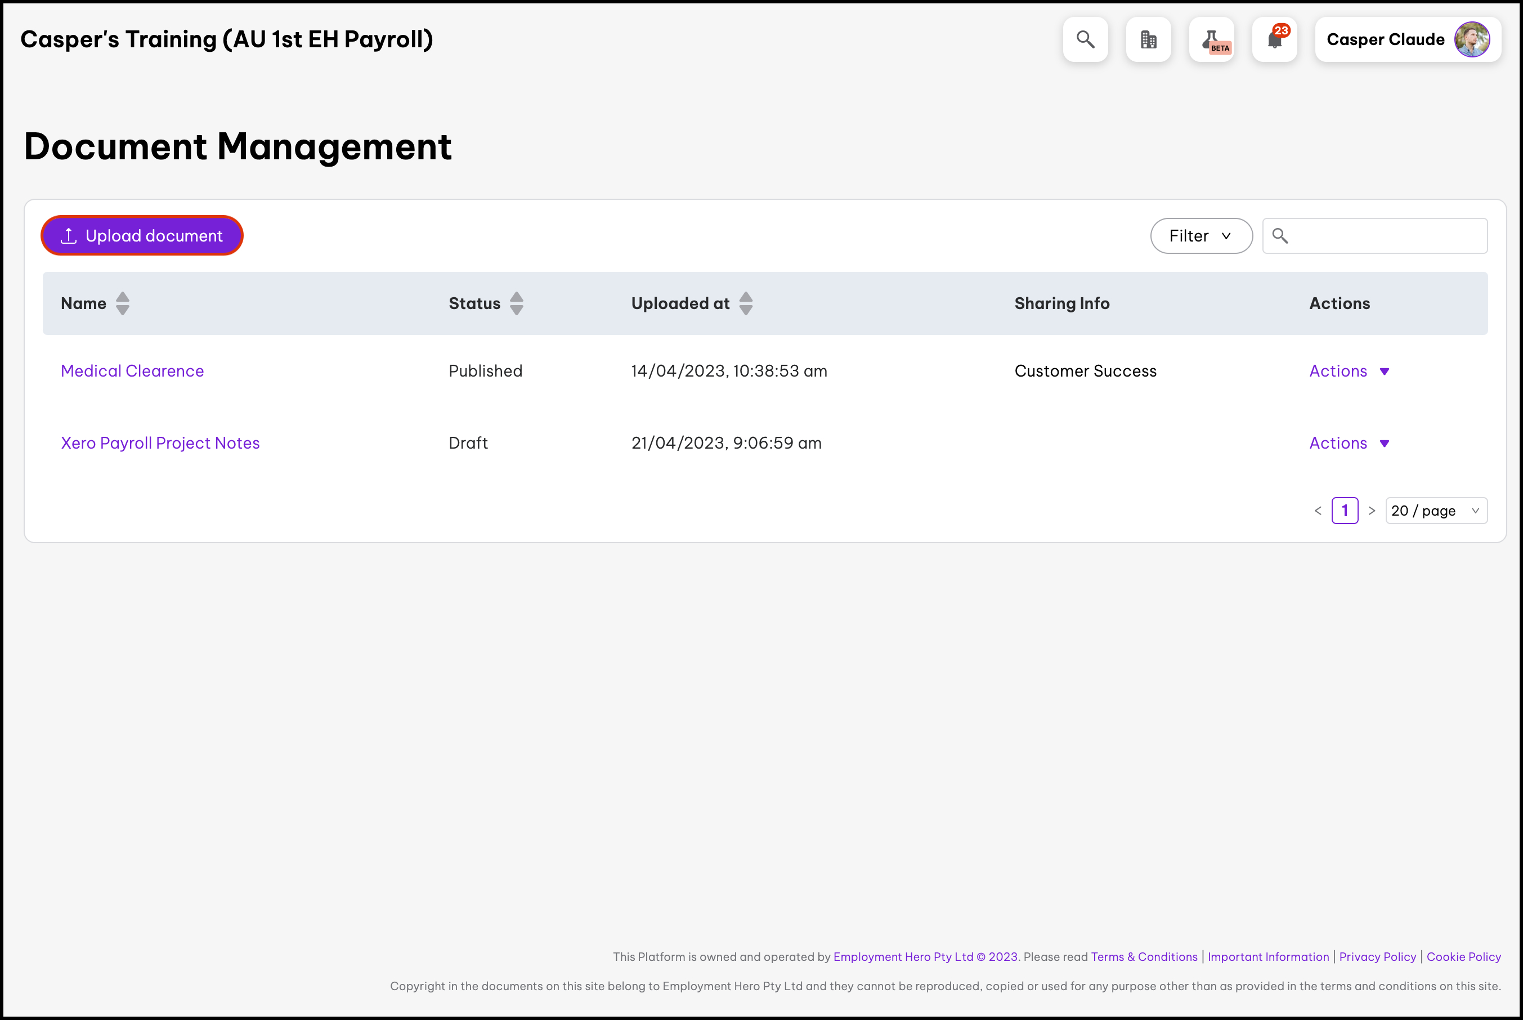Open Xero Payroll Project Notes document
1523x1020 pixels.
point(160,443)
